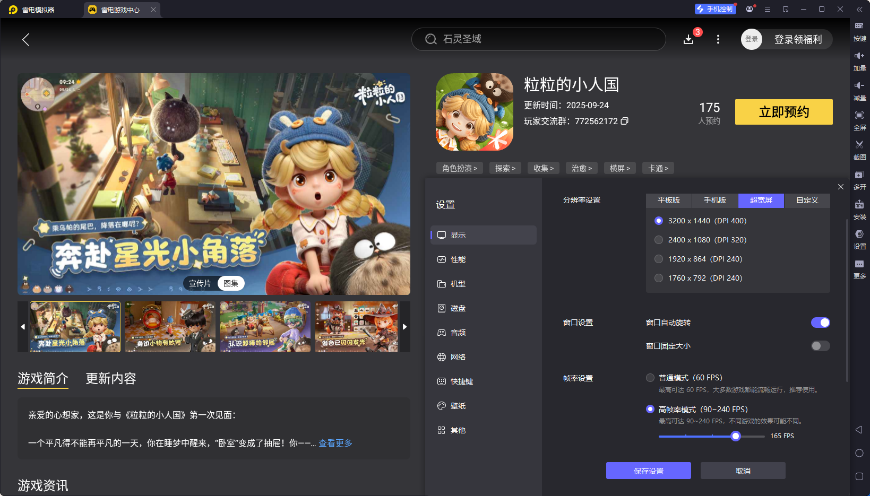
Task: Click 保存设置 to save settings
Action: pos(648,470)
